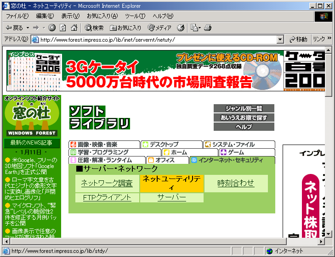Select the ホーム tab

pyautogui.click(x=190, y=152)
